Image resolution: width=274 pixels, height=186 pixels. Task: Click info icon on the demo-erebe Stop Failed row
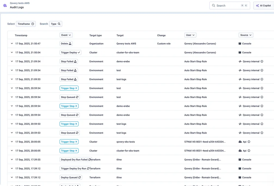pos(262,62)
